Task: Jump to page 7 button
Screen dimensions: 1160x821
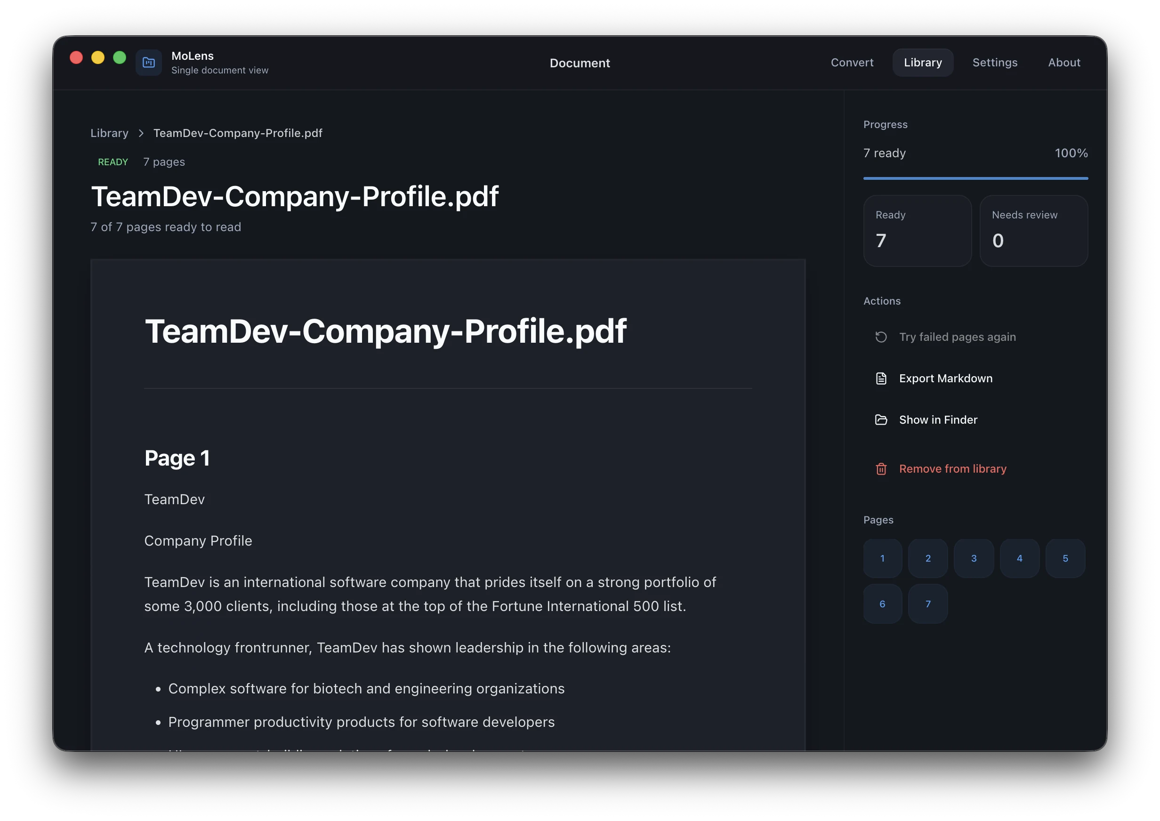Action: 927,604
